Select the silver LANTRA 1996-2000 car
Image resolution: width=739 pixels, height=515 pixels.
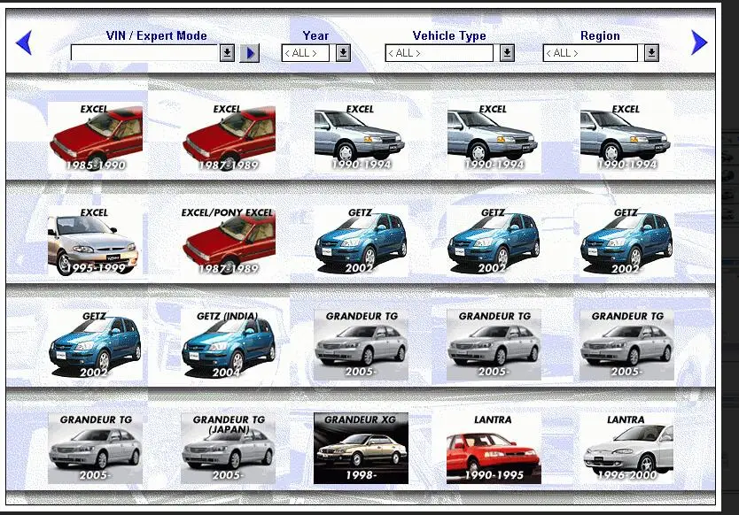(626, 448)
